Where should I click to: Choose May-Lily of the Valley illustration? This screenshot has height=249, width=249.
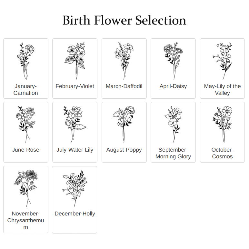(x=222, y=61)
